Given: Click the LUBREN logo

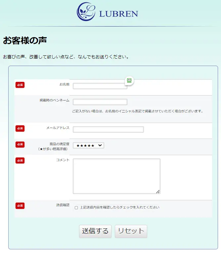Looking at the screenshot, I should point(107,12).
